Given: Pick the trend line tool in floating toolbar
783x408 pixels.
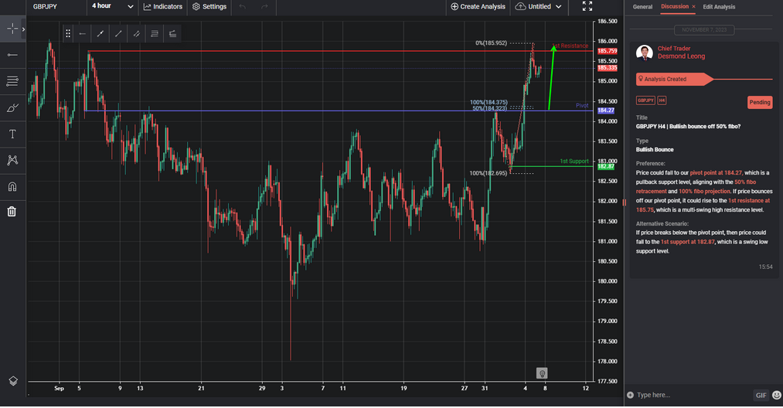Looking at the screenshot, I should tap(118, 34).
